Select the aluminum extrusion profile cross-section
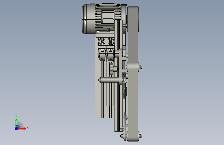This screenshot has width=224, height=145. point(106,42)
